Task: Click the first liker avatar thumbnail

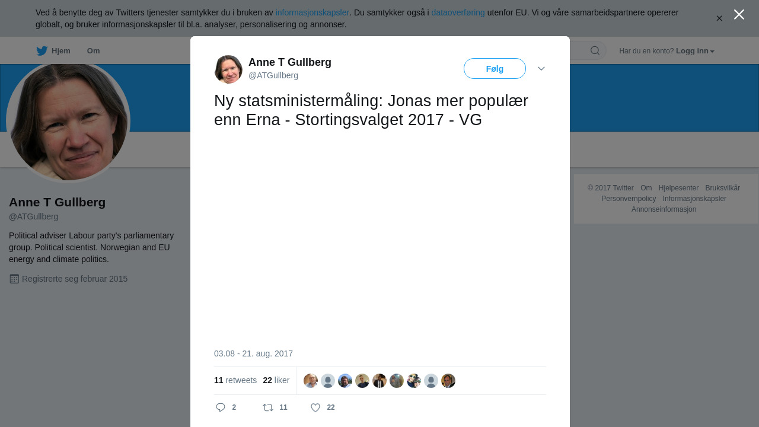Action: click(311, 381)
